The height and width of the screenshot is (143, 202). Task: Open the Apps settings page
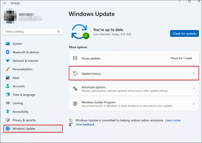[x=16, y=78]
